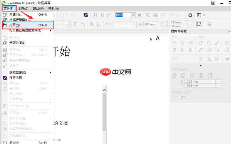Click the small A font size button
The height and width of the screenshot is (144, 231).
151,39
